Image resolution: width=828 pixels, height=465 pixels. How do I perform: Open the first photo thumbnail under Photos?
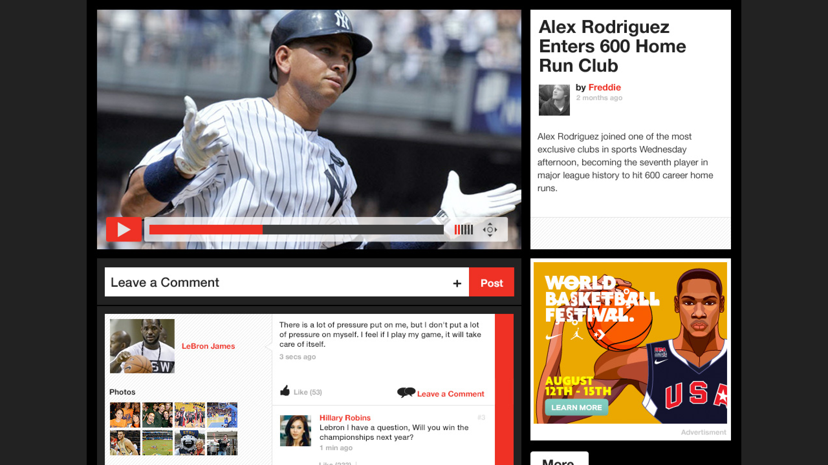[x=125, y=415]
